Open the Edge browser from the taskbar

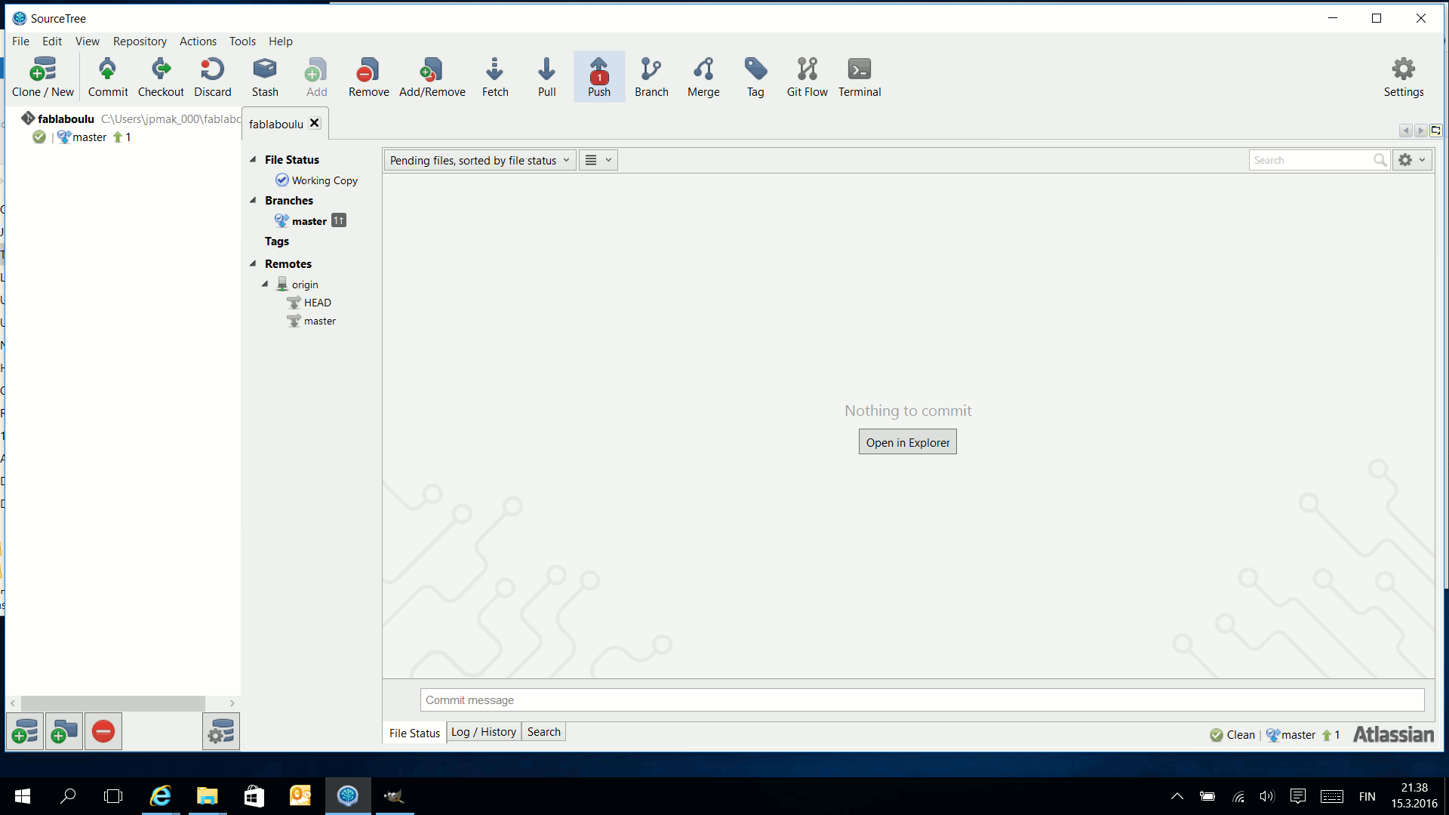(x=161, y=796)
